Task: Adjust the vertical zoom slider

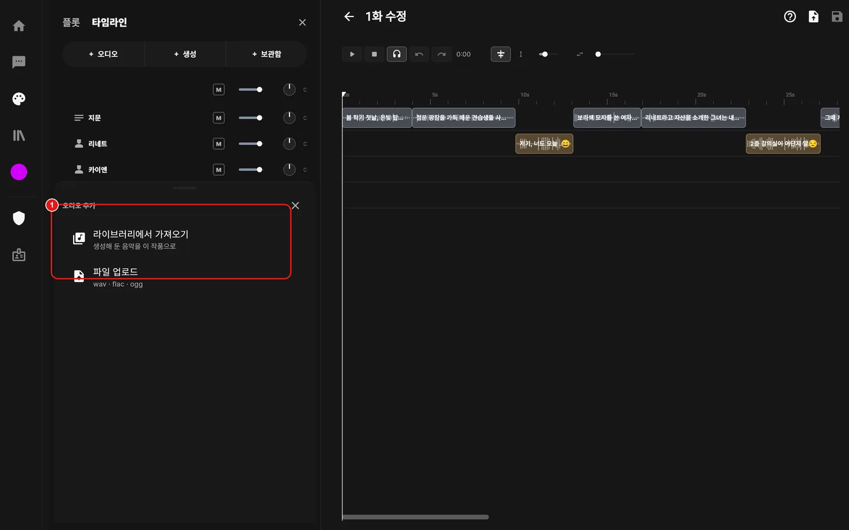Action: (x=548, y=54)
